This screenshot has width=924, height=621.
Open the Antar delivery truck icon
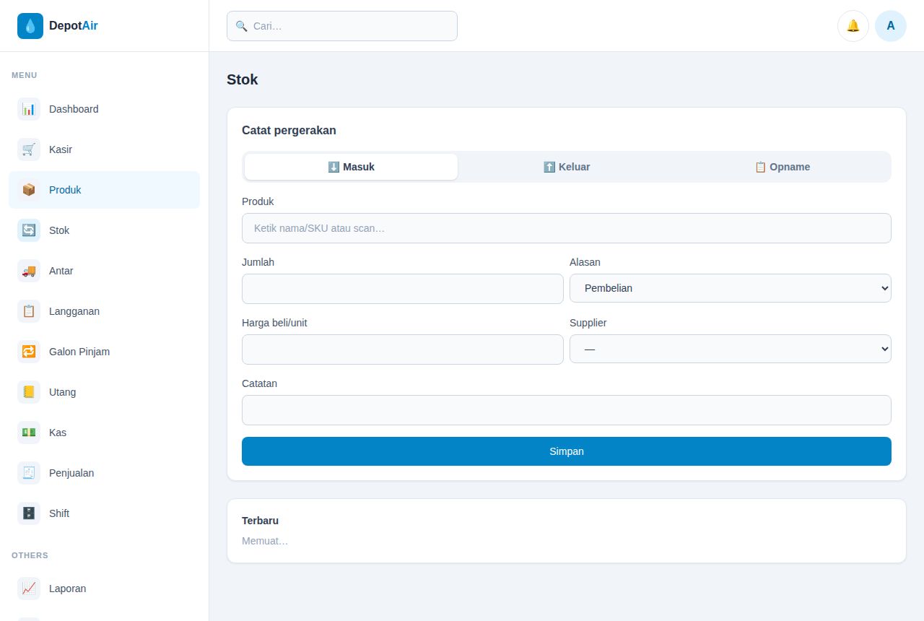pyautogui.click(x=29, y=271)
